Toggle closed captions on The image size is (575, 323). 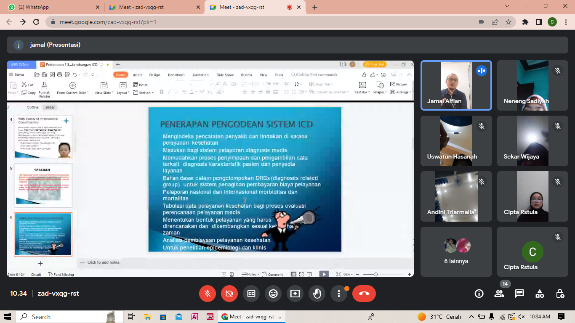click(x=251, y=294)
